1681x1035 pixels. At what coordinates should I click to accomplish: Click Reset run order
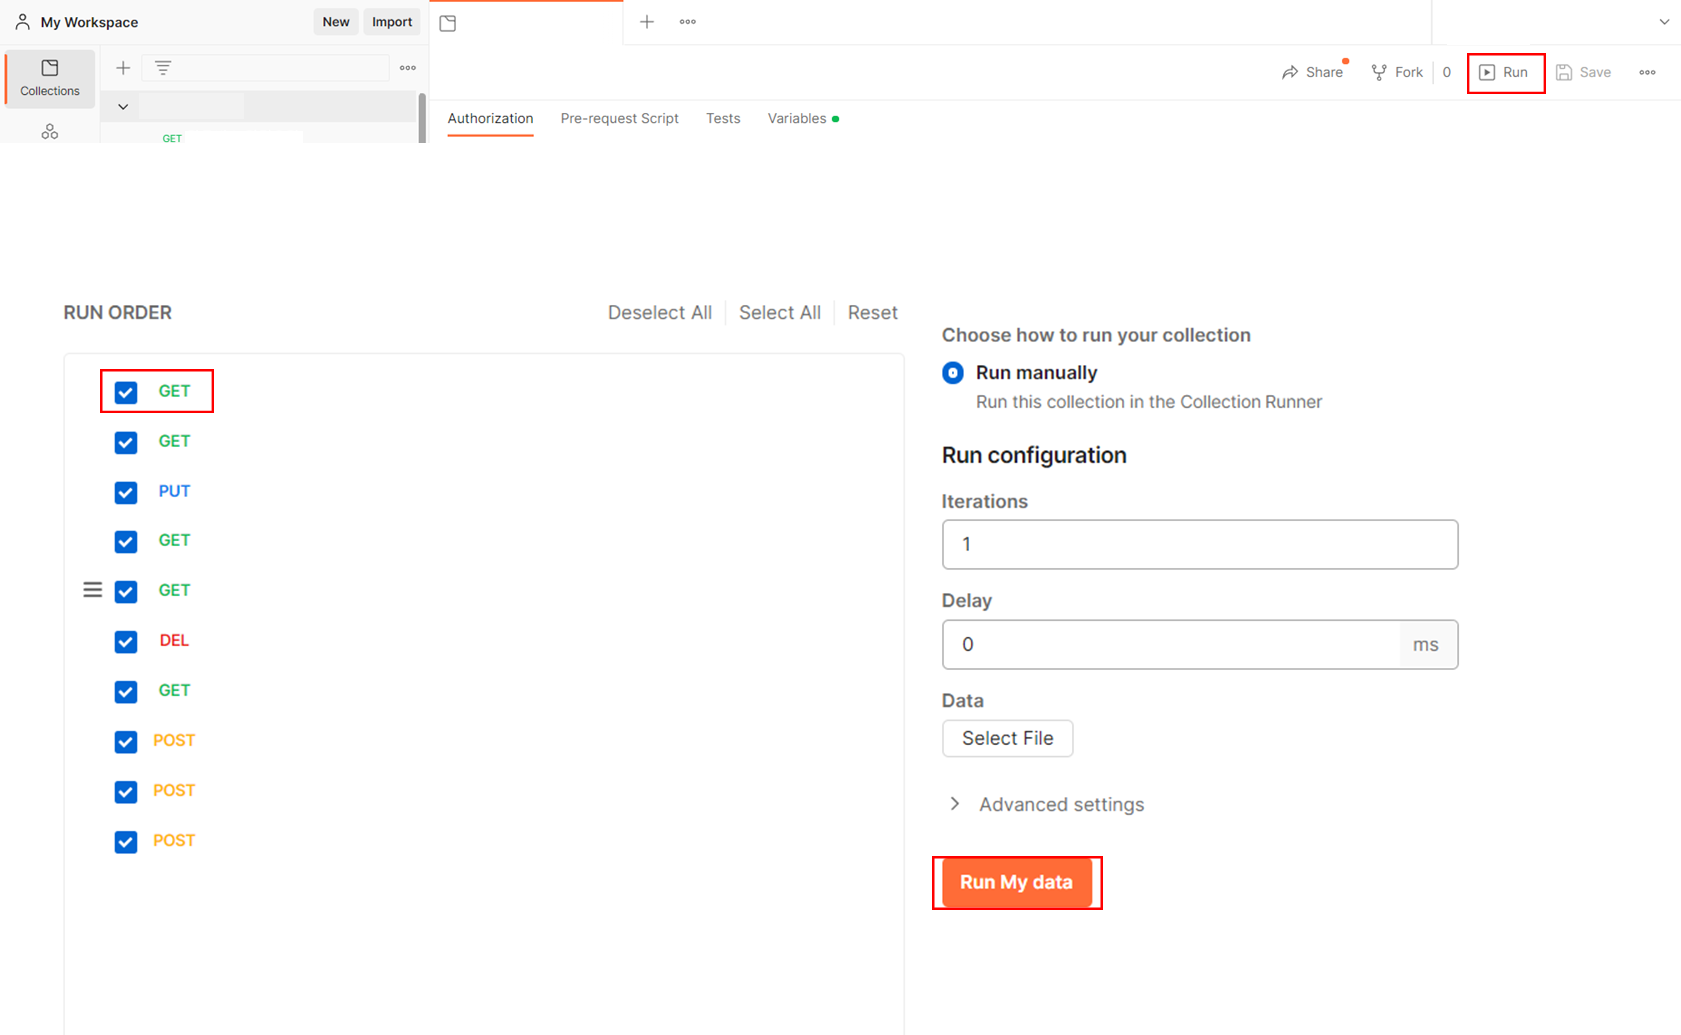873,313
